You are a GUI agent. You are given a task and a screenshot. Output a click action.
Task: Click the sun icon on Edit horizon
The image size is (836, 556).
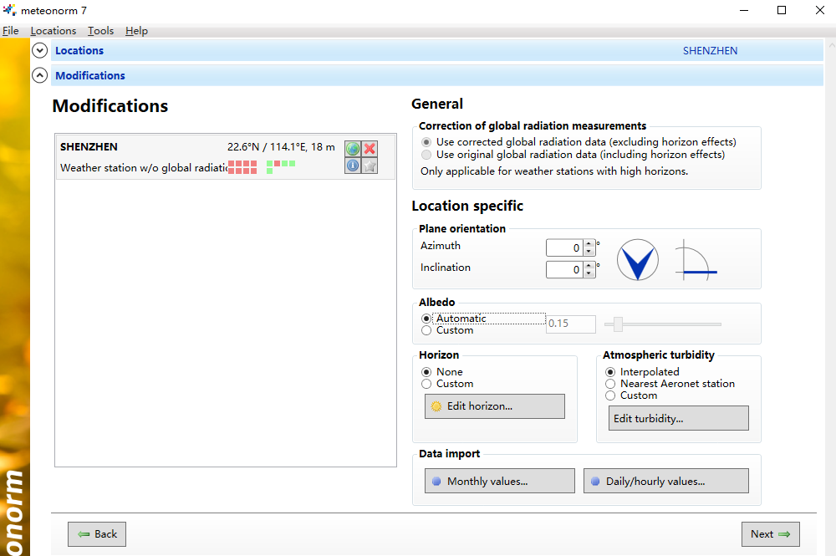pos(436,406)
